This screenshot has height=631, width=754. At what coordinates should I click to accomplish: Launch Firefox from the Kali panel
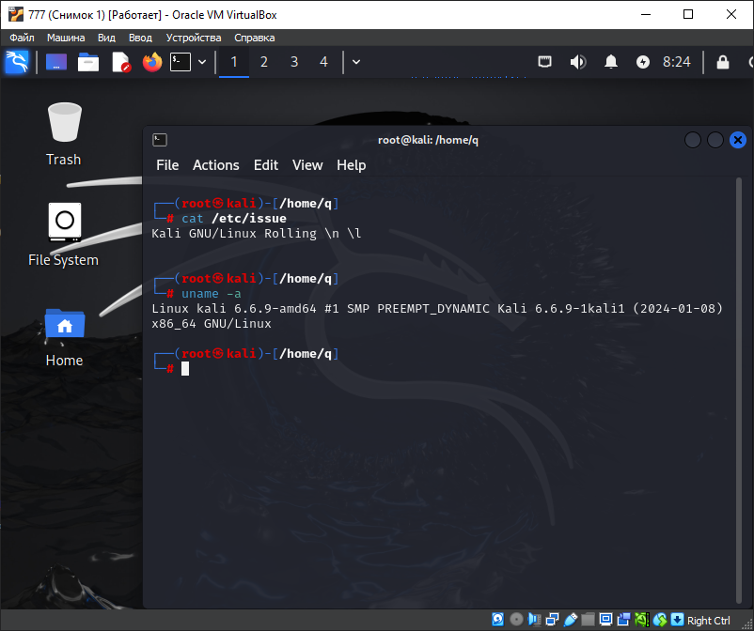click(152, 62)
